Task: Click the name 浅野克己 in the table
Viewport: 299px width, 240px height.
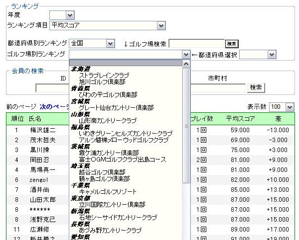Action: pyautogui.click(x=43, y=220)
